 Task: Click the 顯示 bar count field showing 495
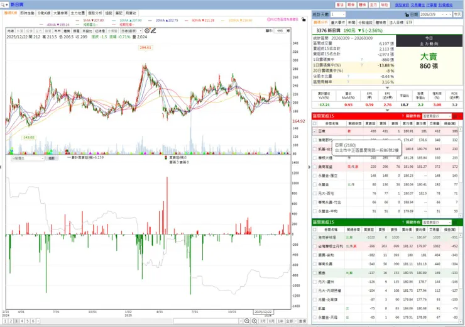click(280, 31)
